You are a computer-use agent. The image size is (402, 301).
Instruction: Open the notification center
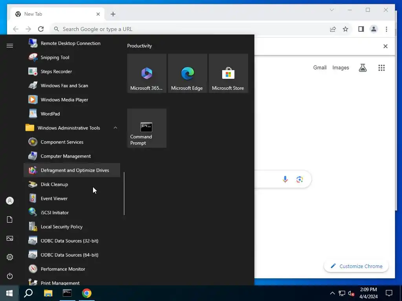pyautogui.click(x=389, y=293)
